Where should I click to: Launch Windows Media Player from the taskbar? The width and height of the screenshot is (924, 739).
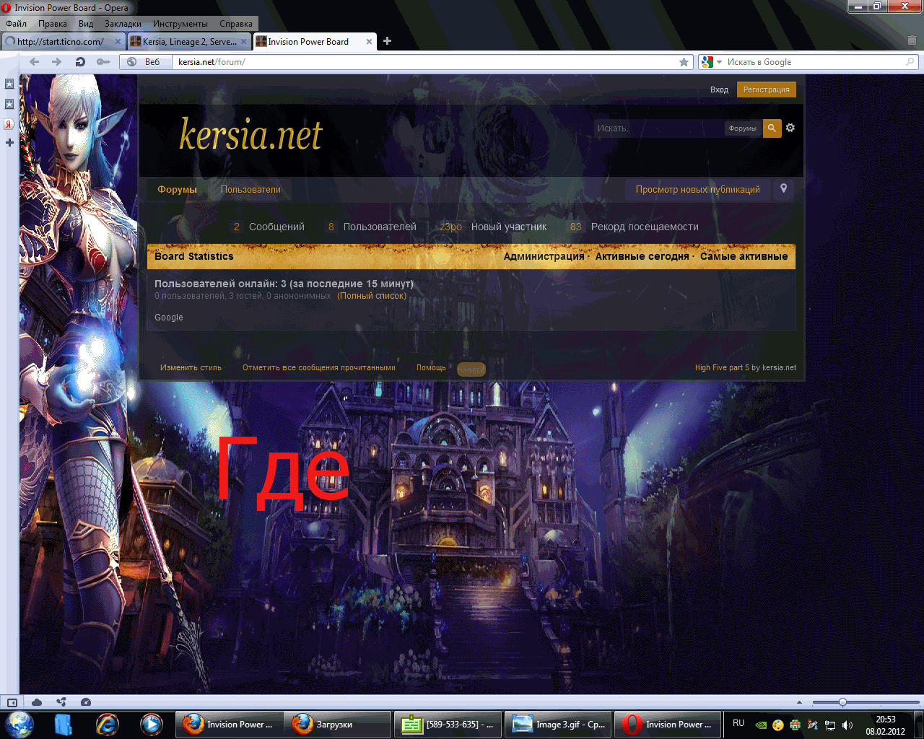click(151, 724)
